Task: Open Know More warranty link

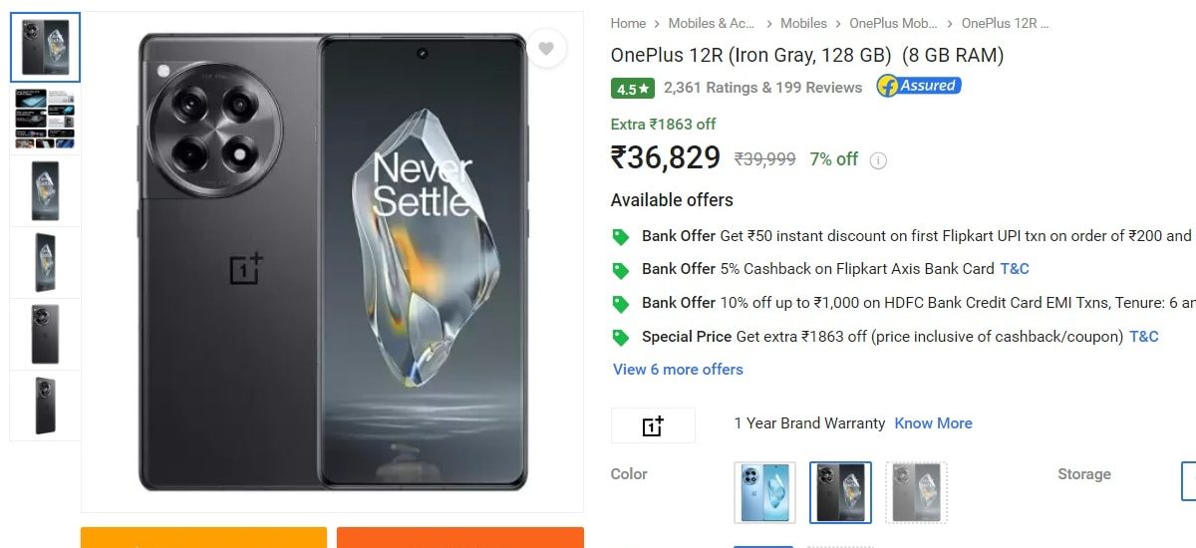Action: coord(933,423)
